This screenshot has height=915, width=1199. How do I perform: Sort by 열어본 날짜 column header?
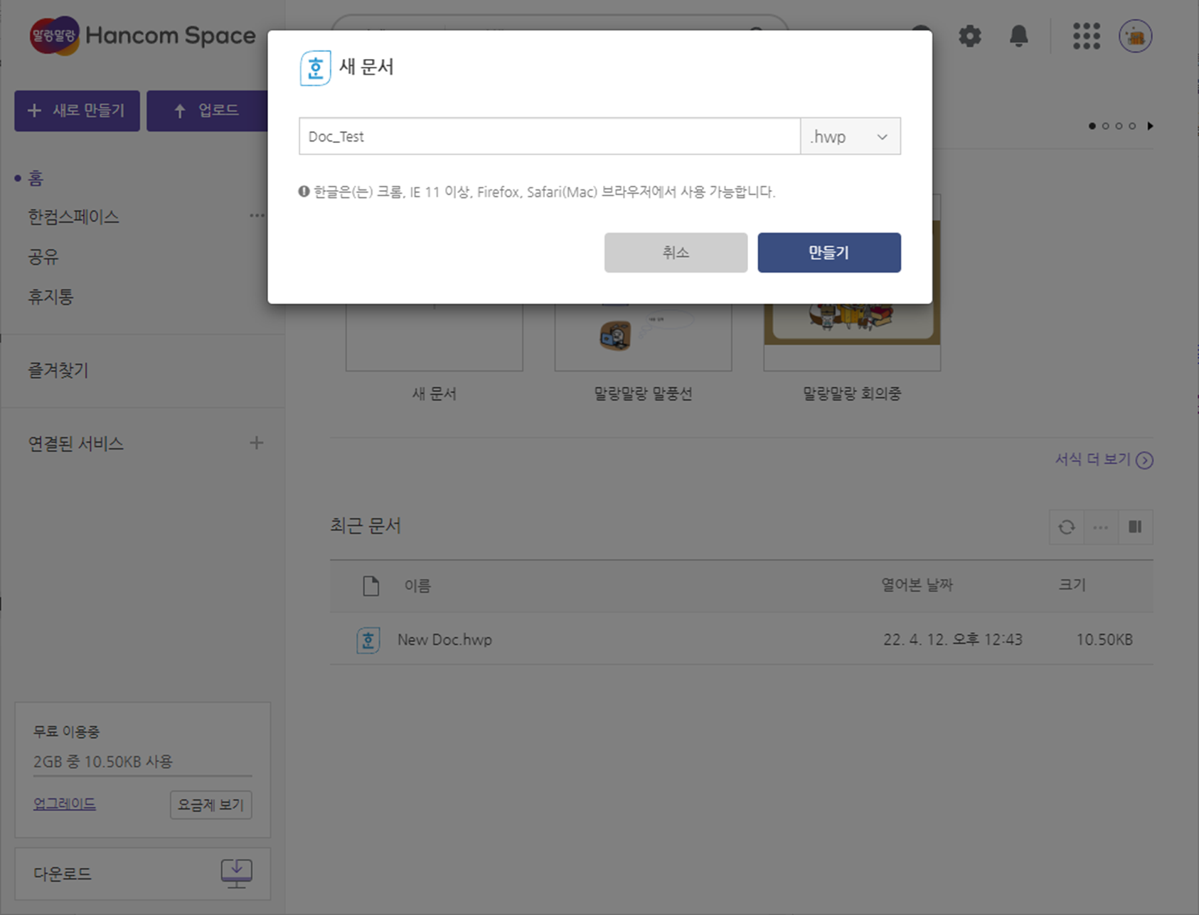[917, 586]
